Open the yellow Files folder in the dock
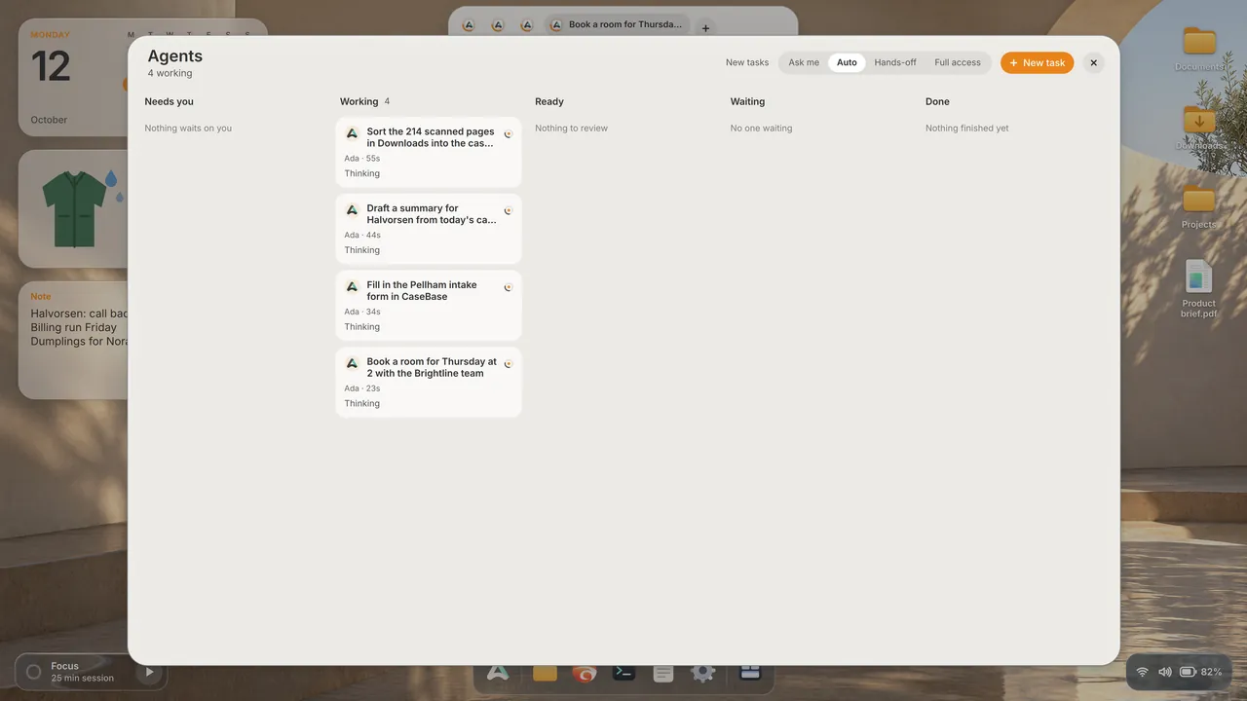Image resolution: width=1247 pixels, height=701 pixels. (545, 673)
